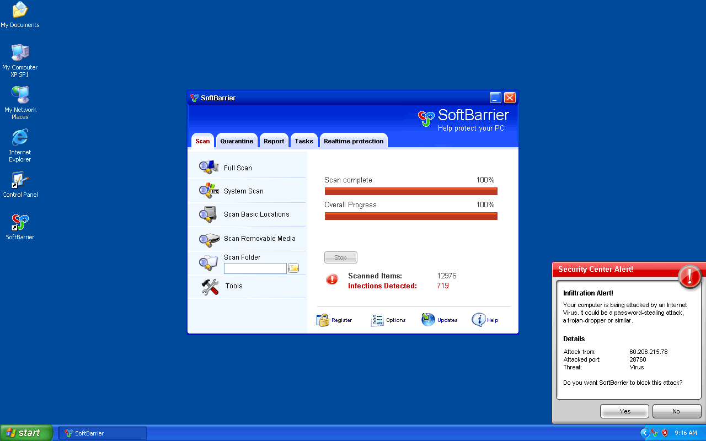This screenshot has width=706, height=441.
Task: Go to the Tasks tab
Action: tap(304, 141)
